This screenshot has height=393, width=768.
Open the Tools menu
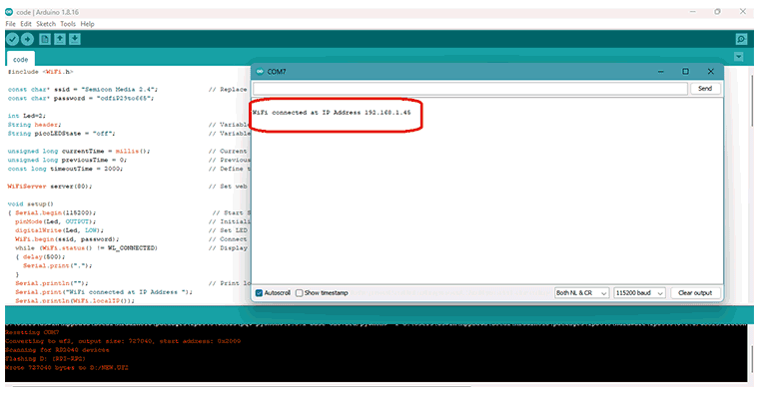coord(68,24)
